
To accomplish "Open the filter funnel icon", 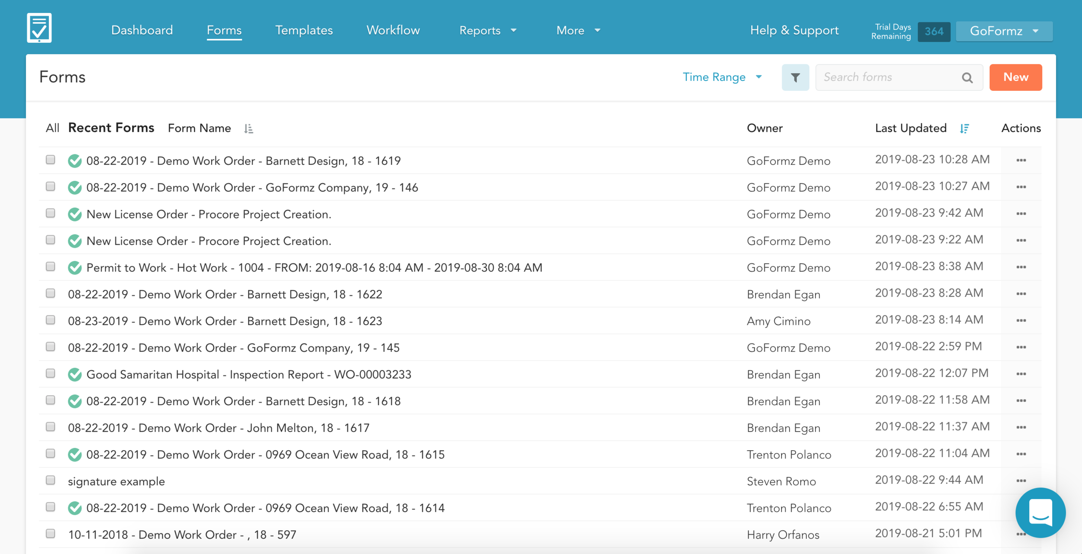I will tap(795, 77).
